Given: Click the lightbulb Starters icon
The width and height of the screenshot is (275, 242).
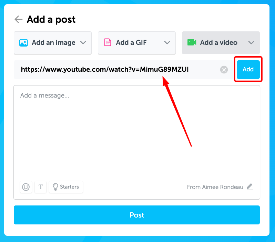Looking at the screenshot, I should 55,187.
